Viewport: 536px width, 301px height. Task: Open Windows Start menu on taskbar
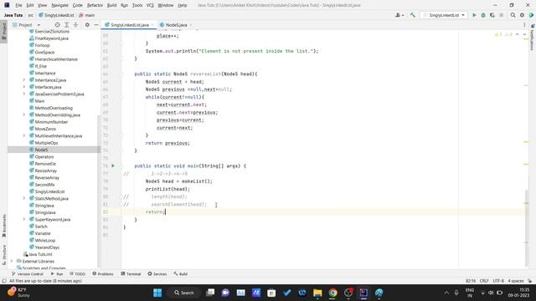(x=157, y=293)
